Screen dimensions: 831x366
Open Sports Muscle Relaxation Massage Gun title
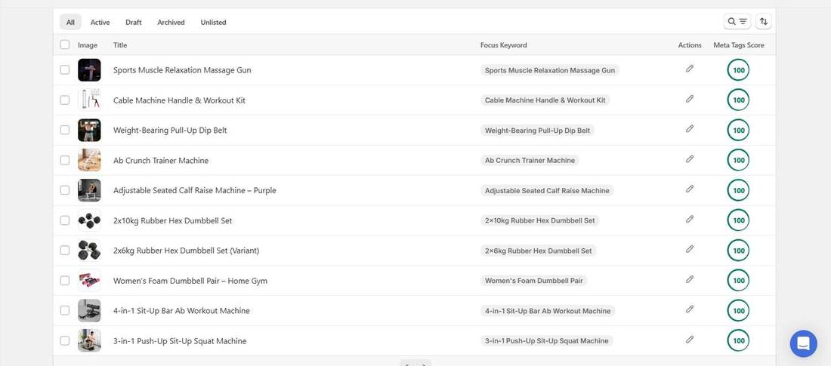pos(182,70)
